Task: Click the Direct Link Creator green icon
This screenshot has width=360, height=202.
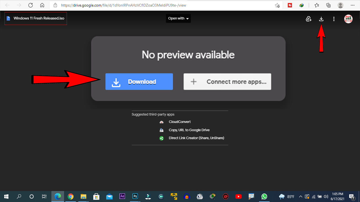Action: tap(161, 138)
